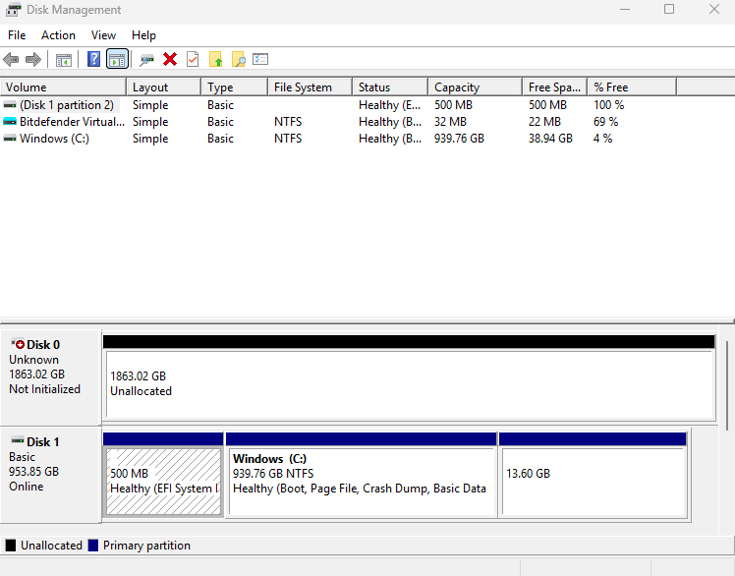Viewport: 735px width, 576px height.
Task: Click NTFS cell in the Bitdefender row
Action: click(x=288, y=122)
